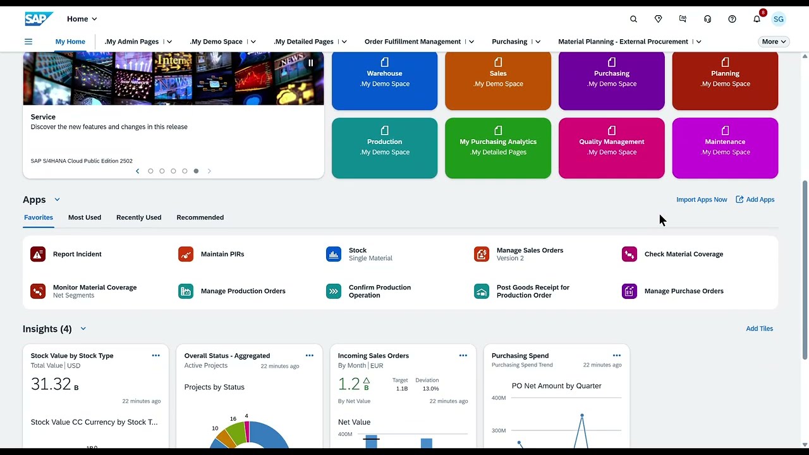The width and height of the screenshot is (809, 455).
Task: Expand the .My Admin Pages dropdown arrow
Action: (x=169, y=42)
